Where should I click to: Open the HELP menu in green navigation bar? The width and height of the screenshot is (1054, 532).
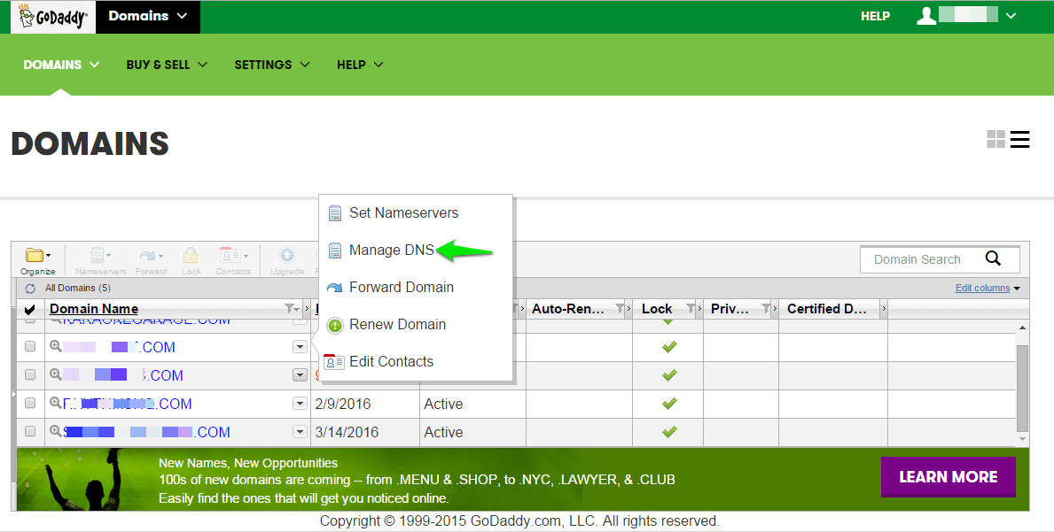[360, 66]
